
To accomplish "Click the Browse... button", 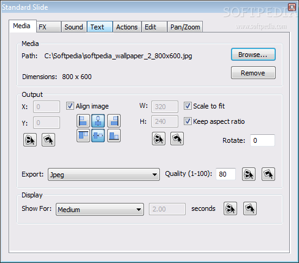I will tap(253, 55).
